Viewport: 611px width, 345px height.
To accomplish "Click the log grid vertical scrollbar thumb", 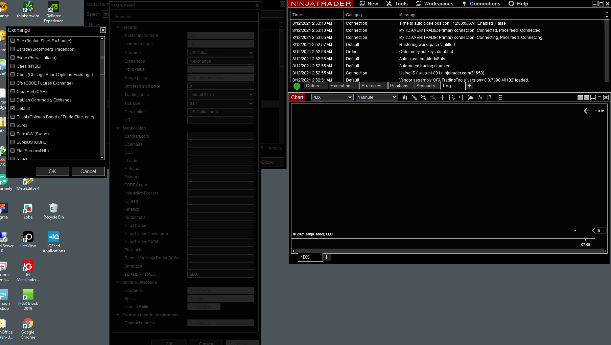I will pyautogui.click(x=607, y=26).
